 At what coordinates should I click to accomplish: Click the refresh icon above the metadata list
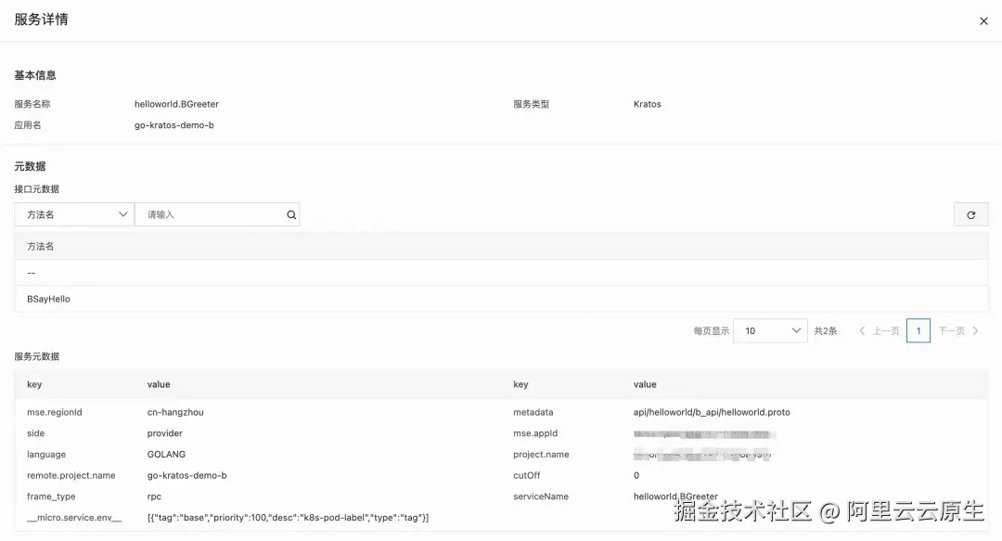[970, 213]
